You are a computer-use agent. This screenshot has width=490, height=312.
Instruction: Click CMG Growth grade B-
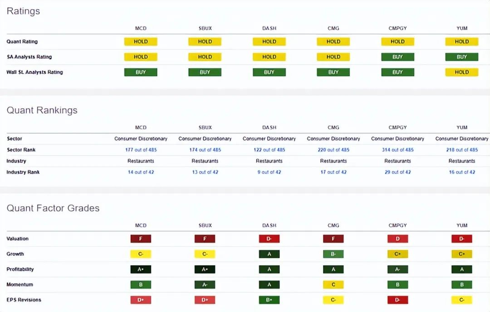pyautogui.click(x=333, y=254)
